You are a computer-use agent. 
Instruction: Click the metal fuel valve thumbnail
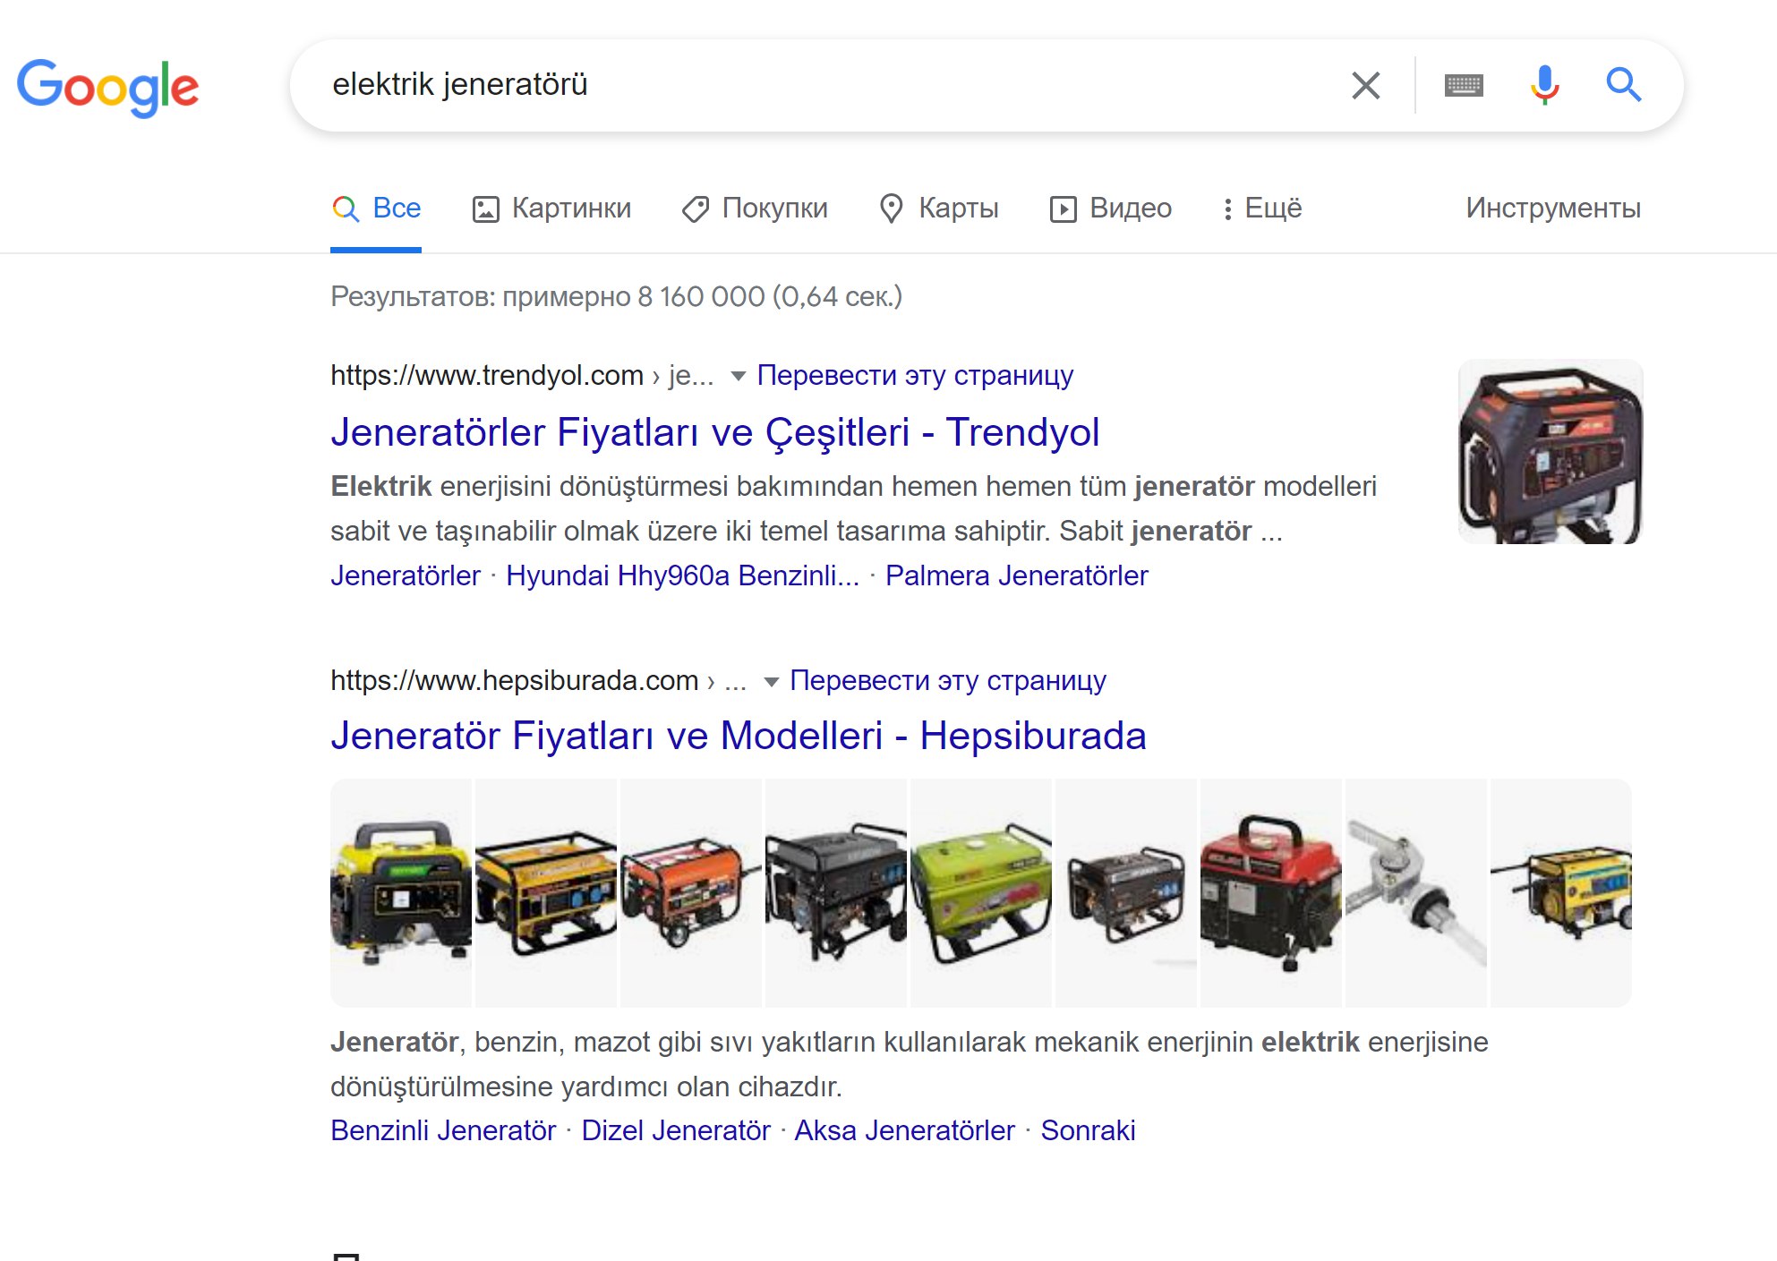tap(1416, 892)
